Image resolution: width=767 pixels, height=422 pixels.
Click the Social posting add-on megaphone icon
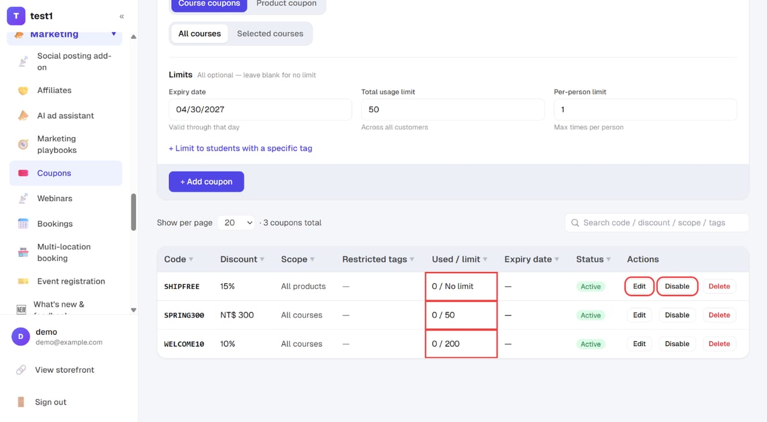[23, 61]
